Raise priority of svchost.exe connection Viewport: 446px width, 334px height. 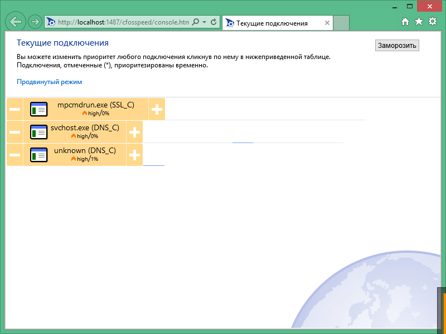pyautogui.click(x=134, y=132)
